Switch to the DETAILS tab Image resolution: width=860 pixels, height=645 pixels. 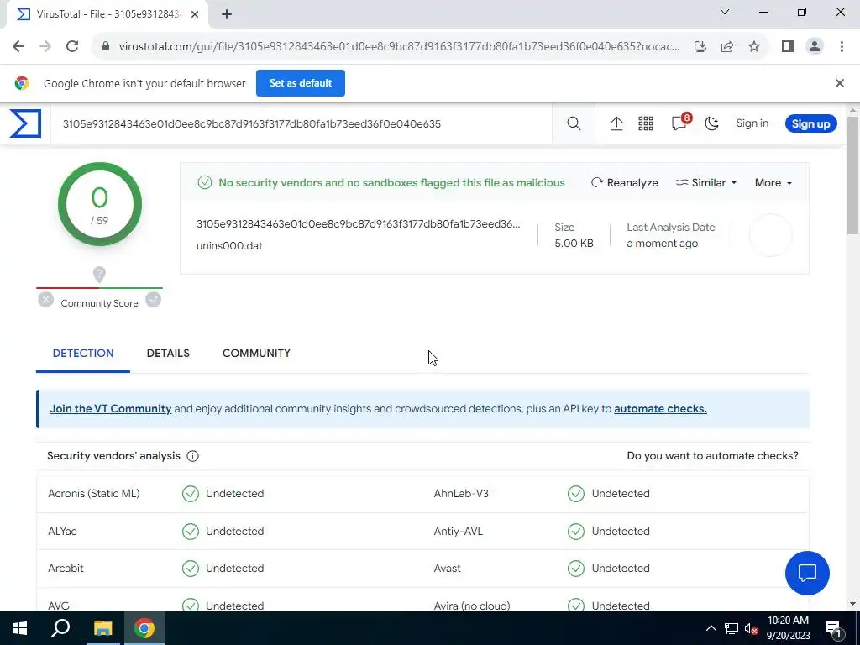point(168,354)
